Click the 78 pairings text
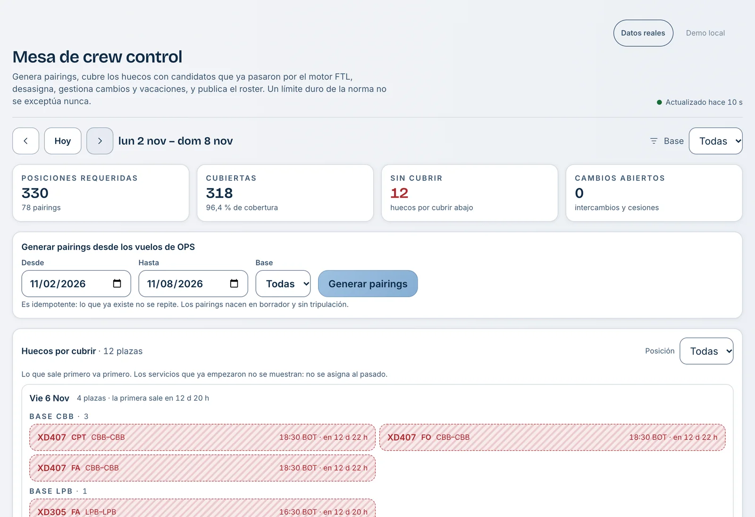 [41, 208]
